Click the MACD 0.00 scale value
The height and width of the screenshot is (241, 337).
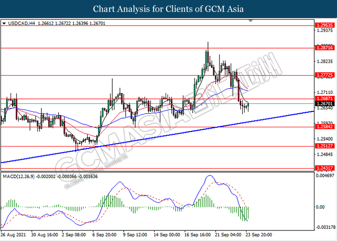click(x=320, y=207)
